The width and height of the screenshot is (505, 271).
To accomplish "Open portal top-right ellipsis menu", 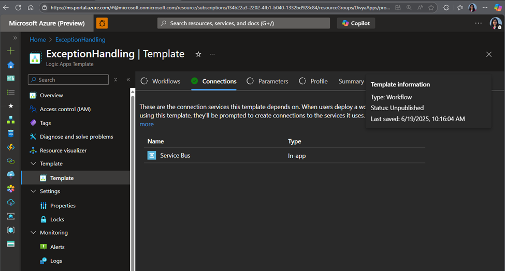I will click(478, 23).
